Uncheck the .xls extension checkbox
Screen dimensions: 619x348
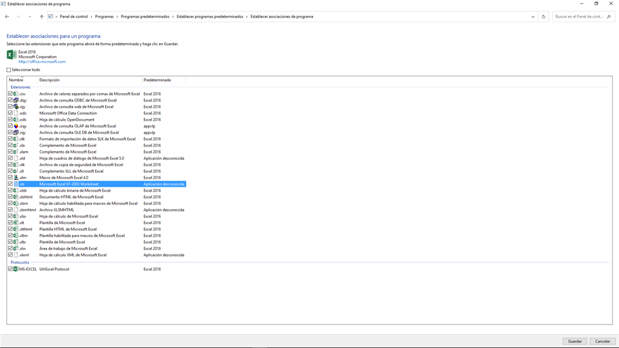tap(10, 184)
